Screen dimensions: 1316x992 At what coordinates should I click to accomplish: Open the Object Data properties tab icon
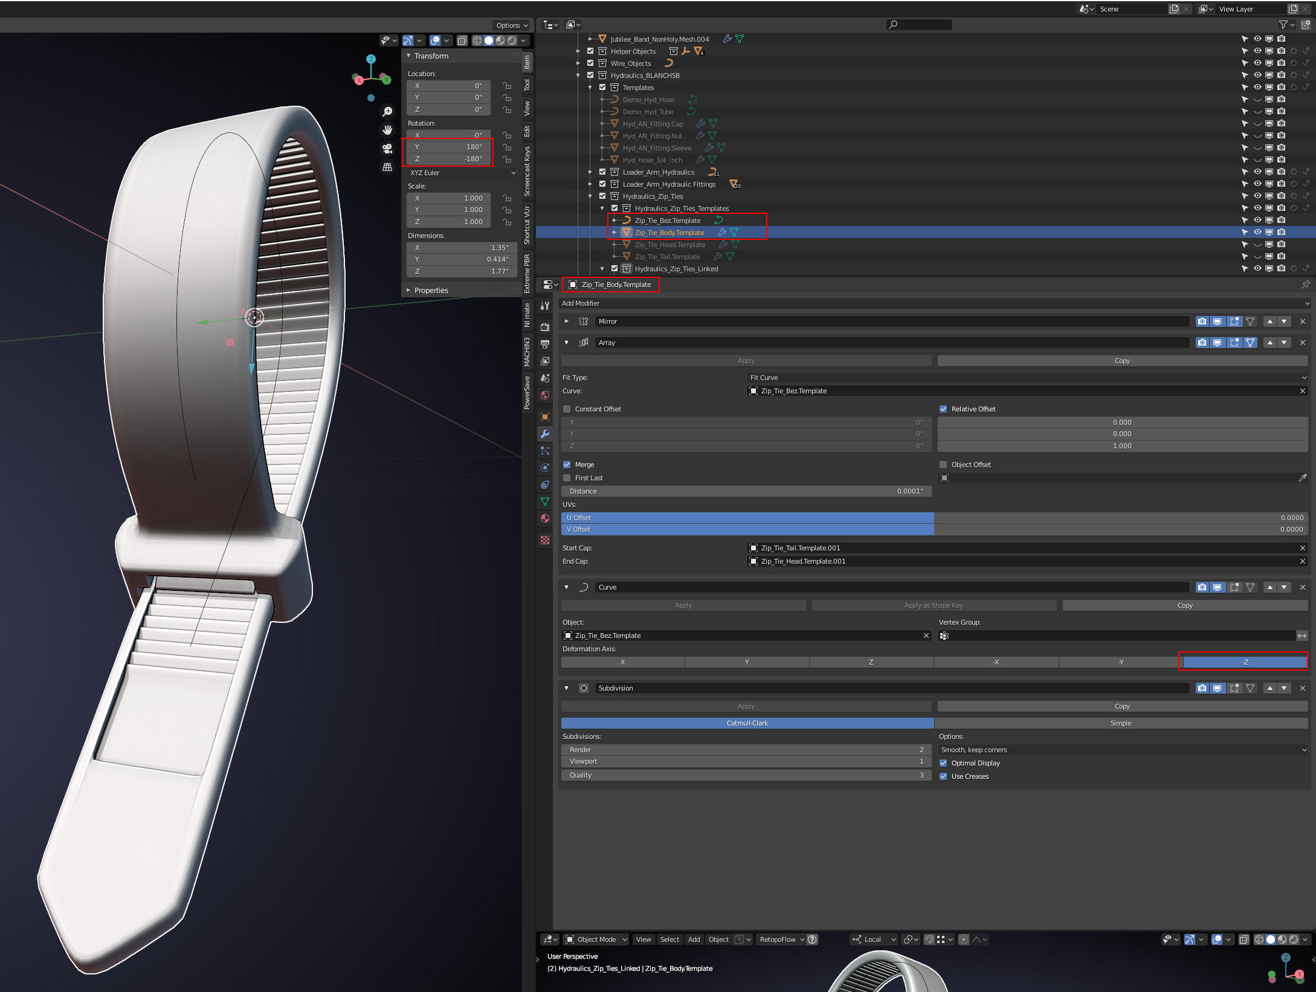[x=545, y=501]
